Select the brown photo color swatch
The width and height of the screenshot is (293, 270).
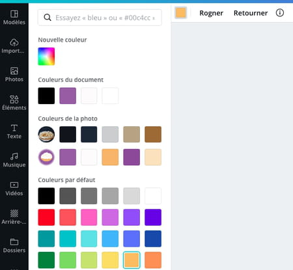pyautogui.click(x=153, y=135)
